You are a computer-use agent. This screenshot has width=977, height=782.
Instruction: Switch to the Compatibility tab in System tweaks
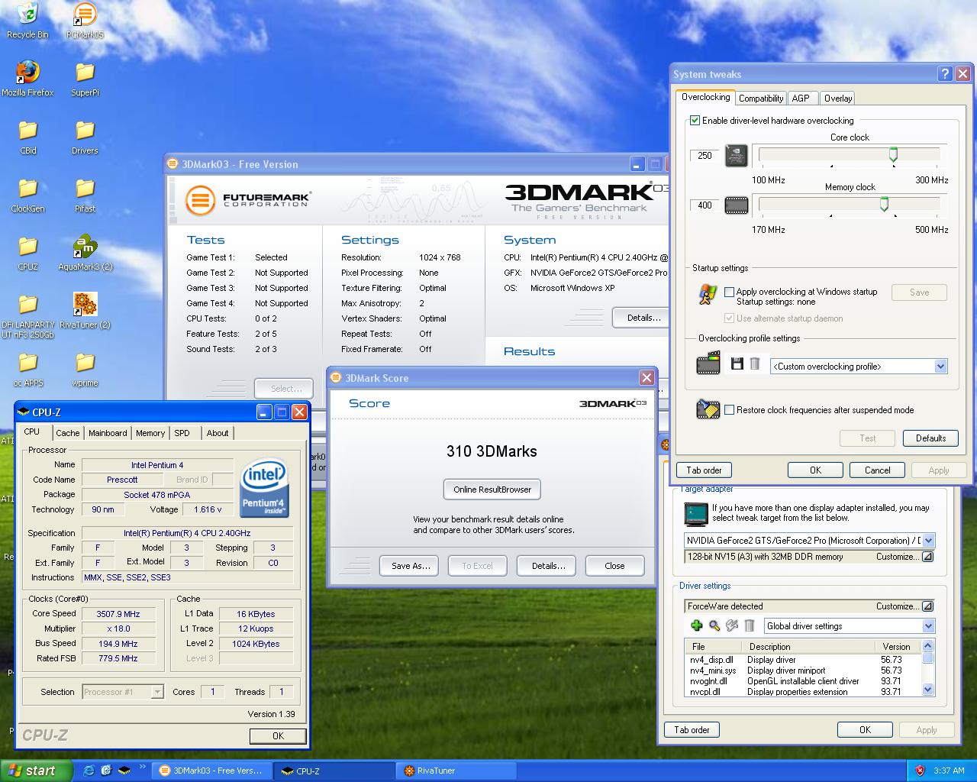(x=761, y=99)
